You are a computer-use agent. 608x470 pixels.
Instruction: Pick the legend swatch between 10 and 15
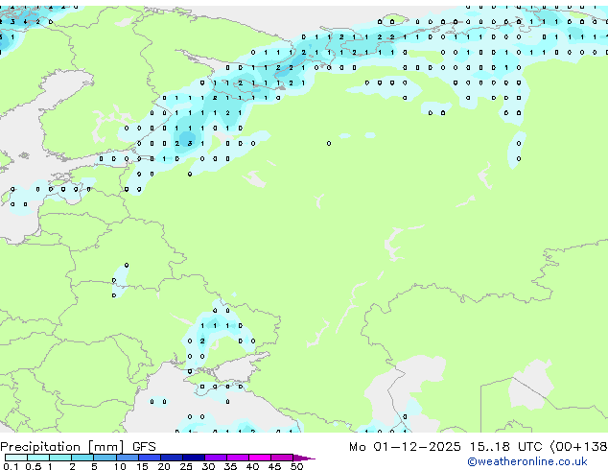[127, 458]
